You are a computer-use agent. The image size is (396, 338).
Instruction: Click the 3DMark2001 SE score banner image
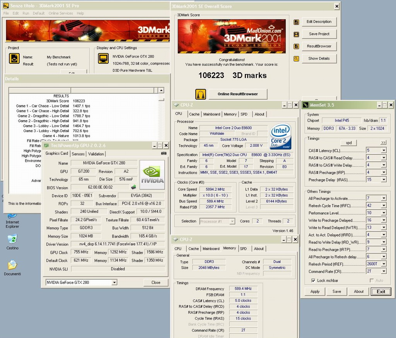(232, 36)
